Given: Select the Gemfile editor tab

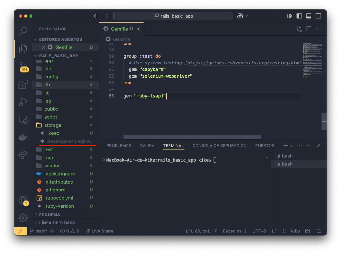Looking at the screenshot, I should click(122, 29).
